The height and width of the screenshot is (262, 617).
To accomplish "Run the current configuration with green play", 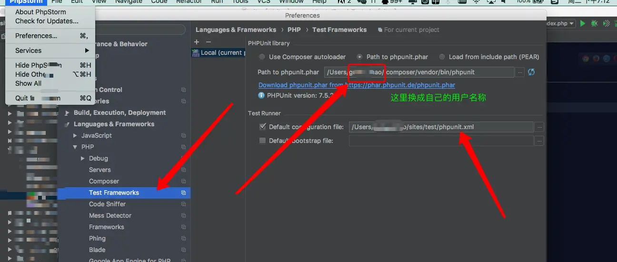I will (582, 23).
